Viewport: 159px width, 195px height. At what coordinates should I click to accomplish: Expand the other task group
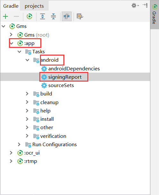click(x=27, y=127)
